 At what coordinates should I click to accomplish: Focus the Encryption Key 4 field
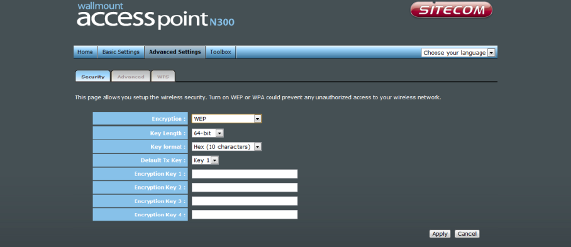pyautogui.click(x=245, y=214)
